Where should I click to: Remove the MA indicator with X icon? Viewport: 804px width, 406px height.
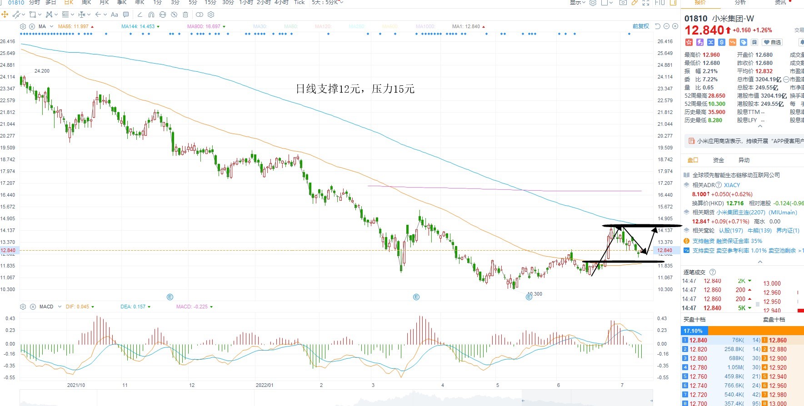(32, 26)
